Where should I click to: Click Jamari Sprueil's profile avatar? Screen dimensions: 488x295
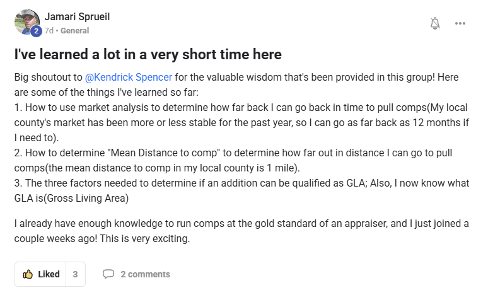click(x=26, y=22)
